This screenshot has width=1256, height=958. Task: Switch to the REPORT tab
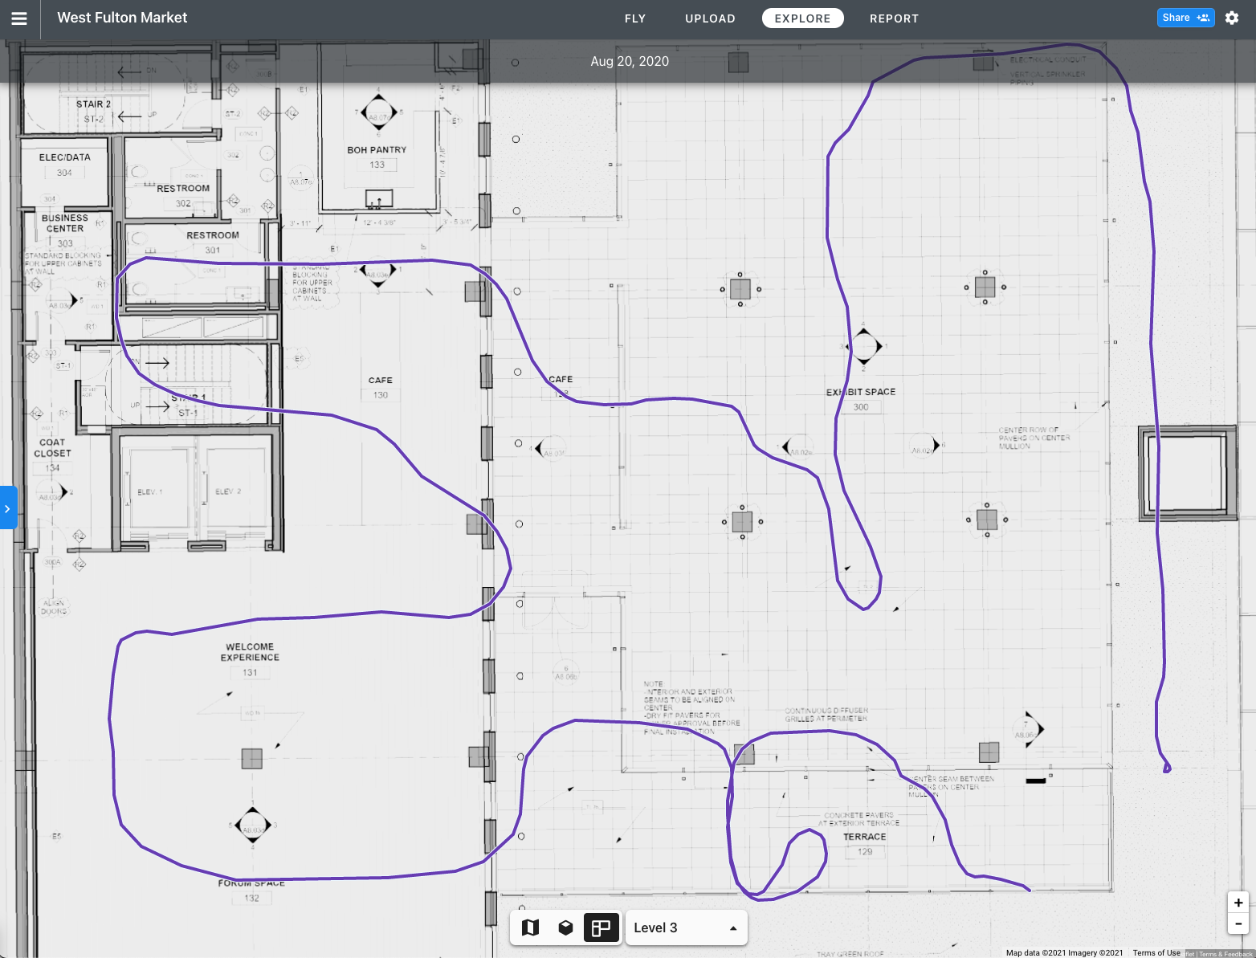pyautogui.click(x=894, y=18)
